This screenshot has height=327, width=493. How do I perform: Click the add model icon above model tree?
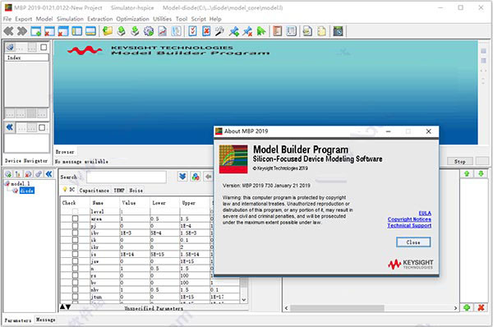pos(8,174)
